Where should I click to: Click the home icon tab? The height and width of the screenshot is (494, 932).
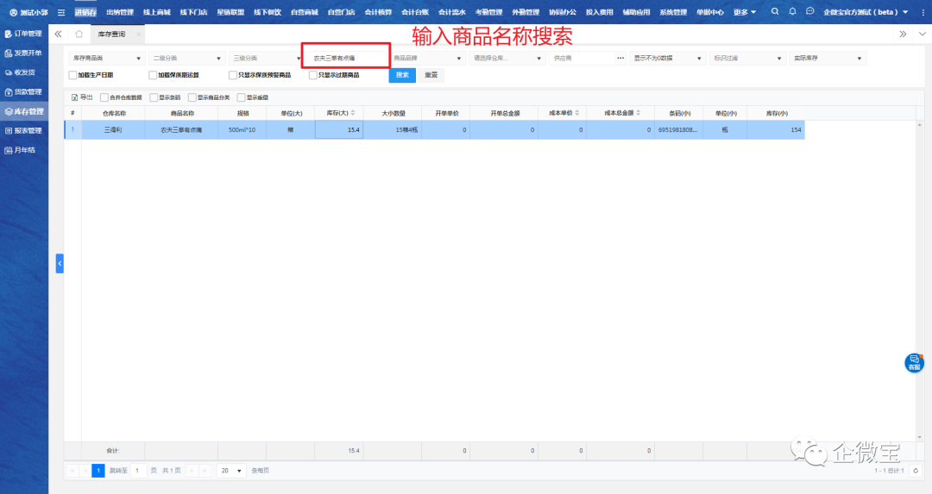click(x=79, y=34)
